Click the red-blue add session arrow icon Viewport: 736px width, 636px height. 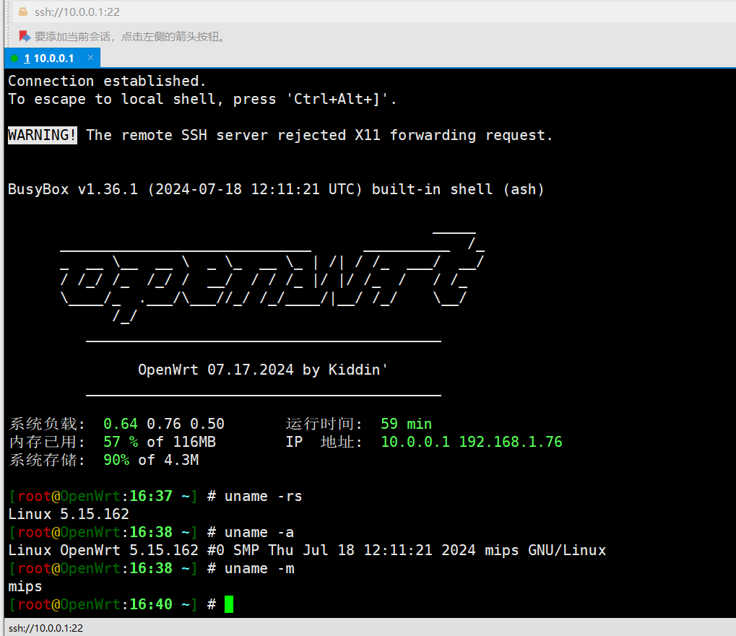pyautogui.click(x=25, y=36)
